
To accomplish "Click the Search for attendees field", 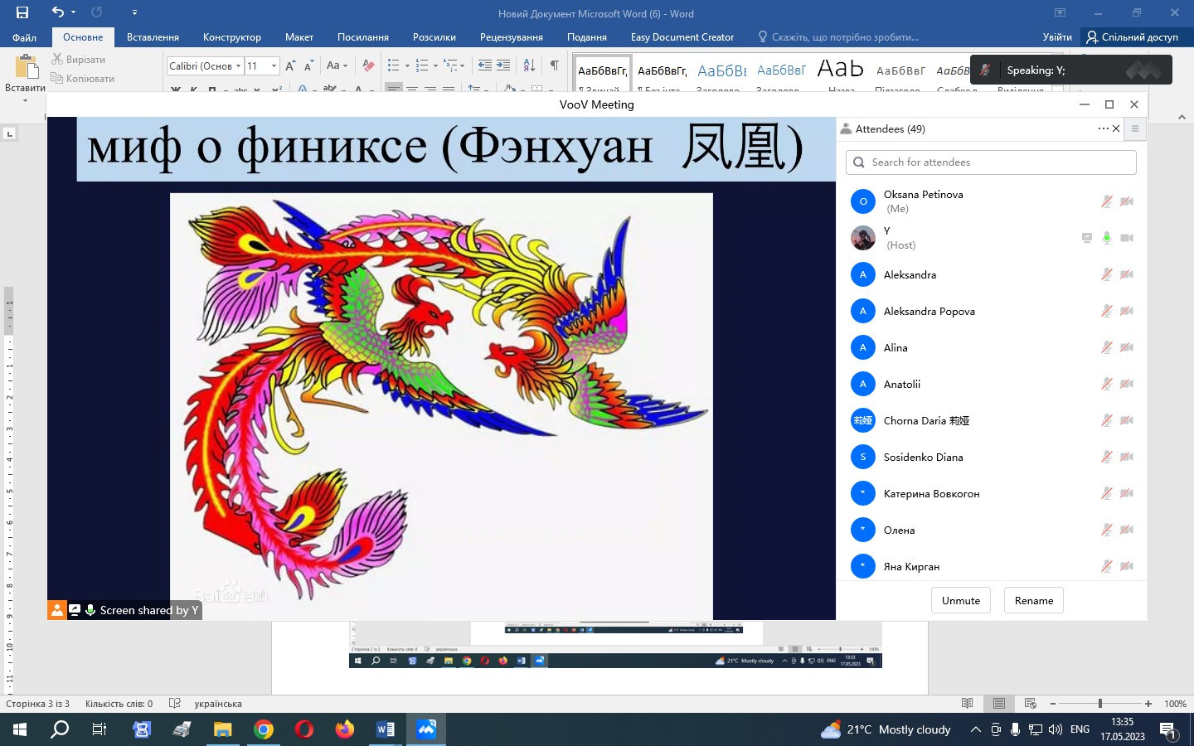I will click(x=991, y=162).
